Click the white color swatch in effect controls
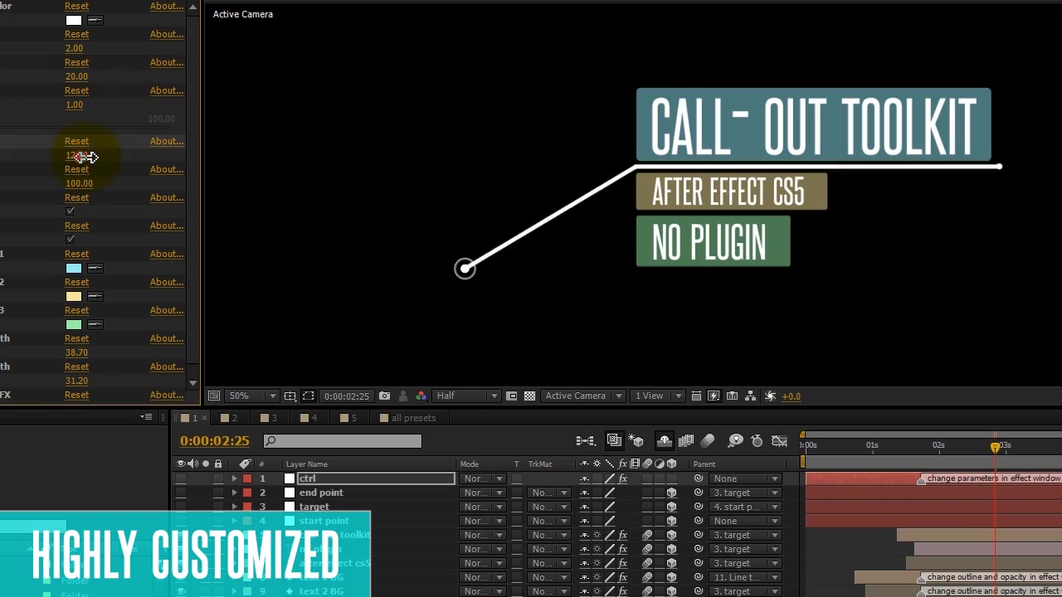Image resolution: width=1062 pixels, height=597 pixels. tap(74, 20)
